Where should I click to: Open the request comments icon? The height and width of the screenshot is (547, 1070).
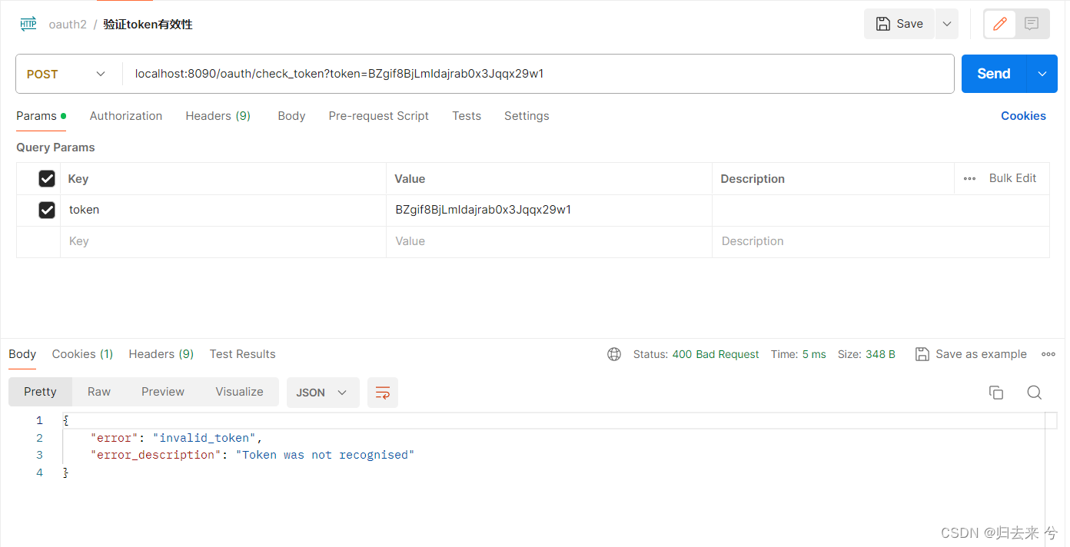(1030, 24)
